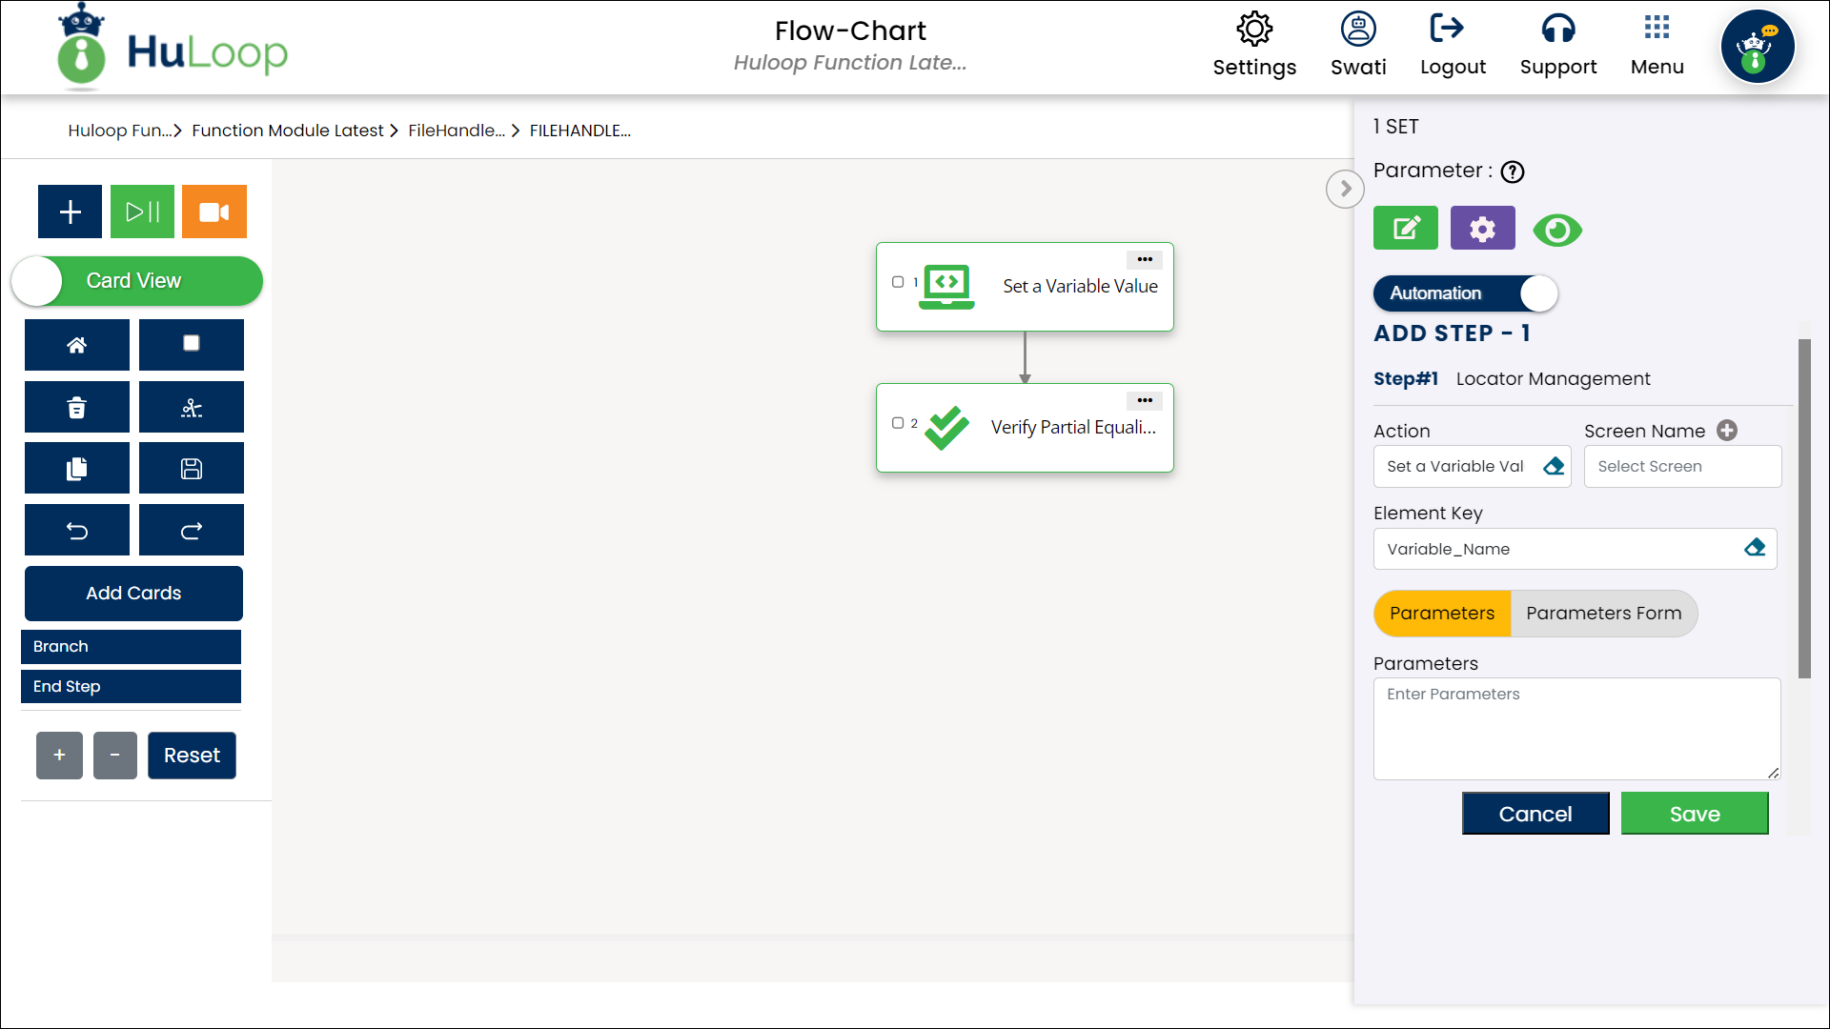Open the Menu grid icon
1830x1029 pixels.
pyautogui.click(x=1657, y=27)
